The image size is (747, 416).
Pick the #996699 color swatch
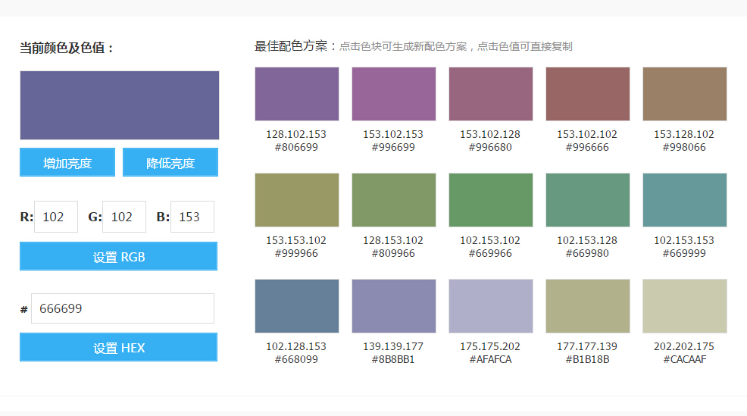[393, 94]
